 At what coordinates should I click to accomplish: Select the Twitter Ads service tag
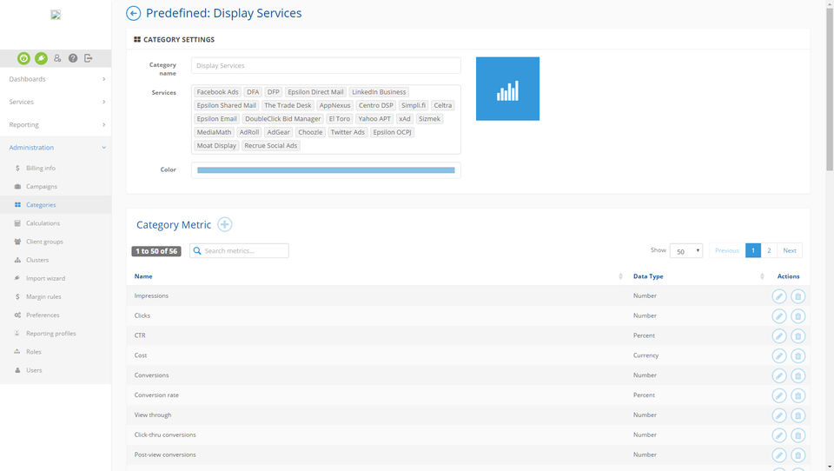pos(347,132)
